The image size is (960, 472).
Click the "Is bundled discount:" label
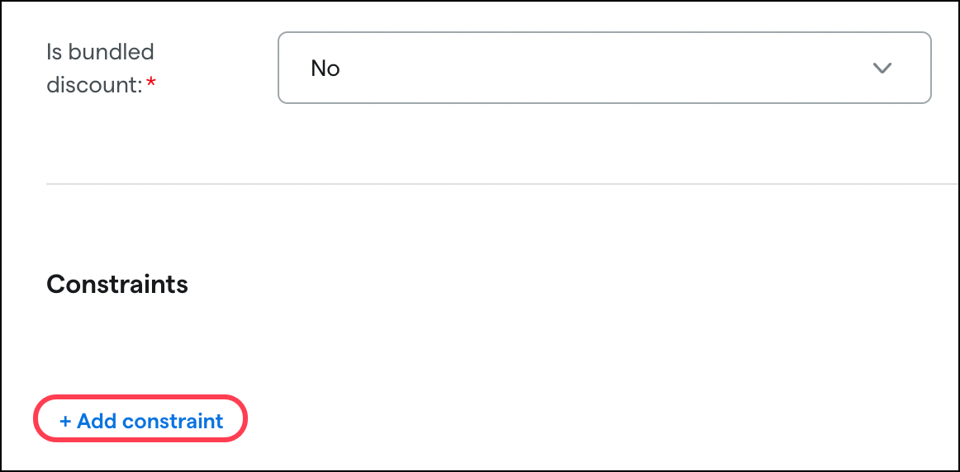pos(100,68)
